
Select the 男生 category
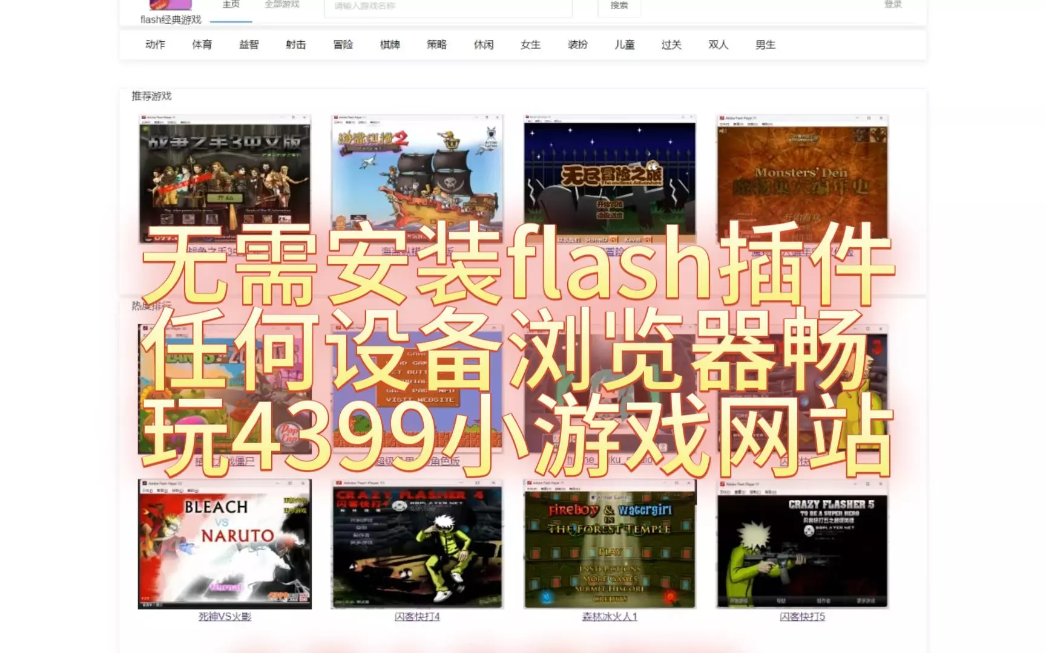point(765,44)
